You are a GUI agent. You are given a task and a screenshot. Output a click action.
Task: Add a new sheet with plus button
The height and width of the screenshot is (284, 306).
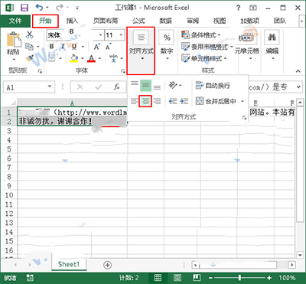tap(108, 265)
